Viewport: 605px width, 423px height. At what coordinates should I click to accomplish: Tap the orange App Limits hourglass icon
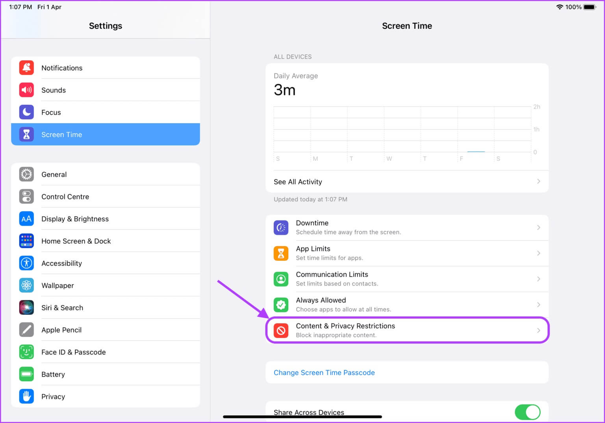coord(281,253)
